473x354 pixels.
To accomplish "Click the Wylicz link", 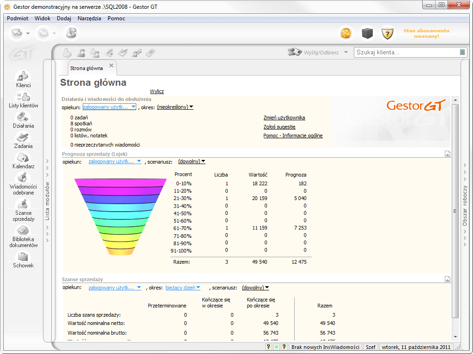I will pos(157,92).
